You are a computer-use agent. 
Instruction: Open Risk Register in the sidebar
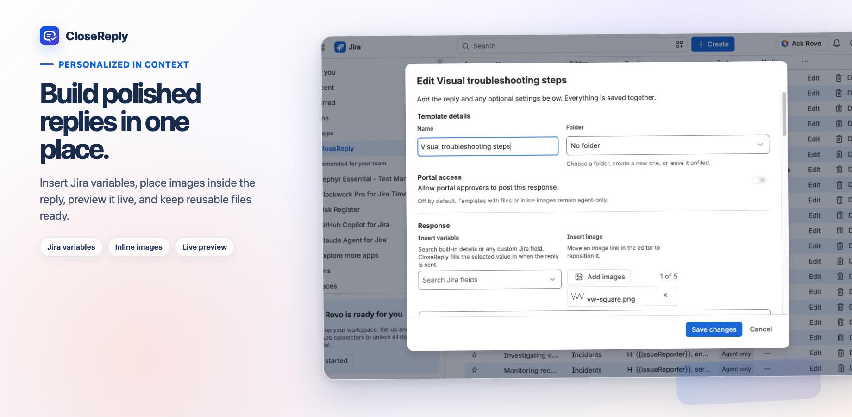(x=341, y=209)
